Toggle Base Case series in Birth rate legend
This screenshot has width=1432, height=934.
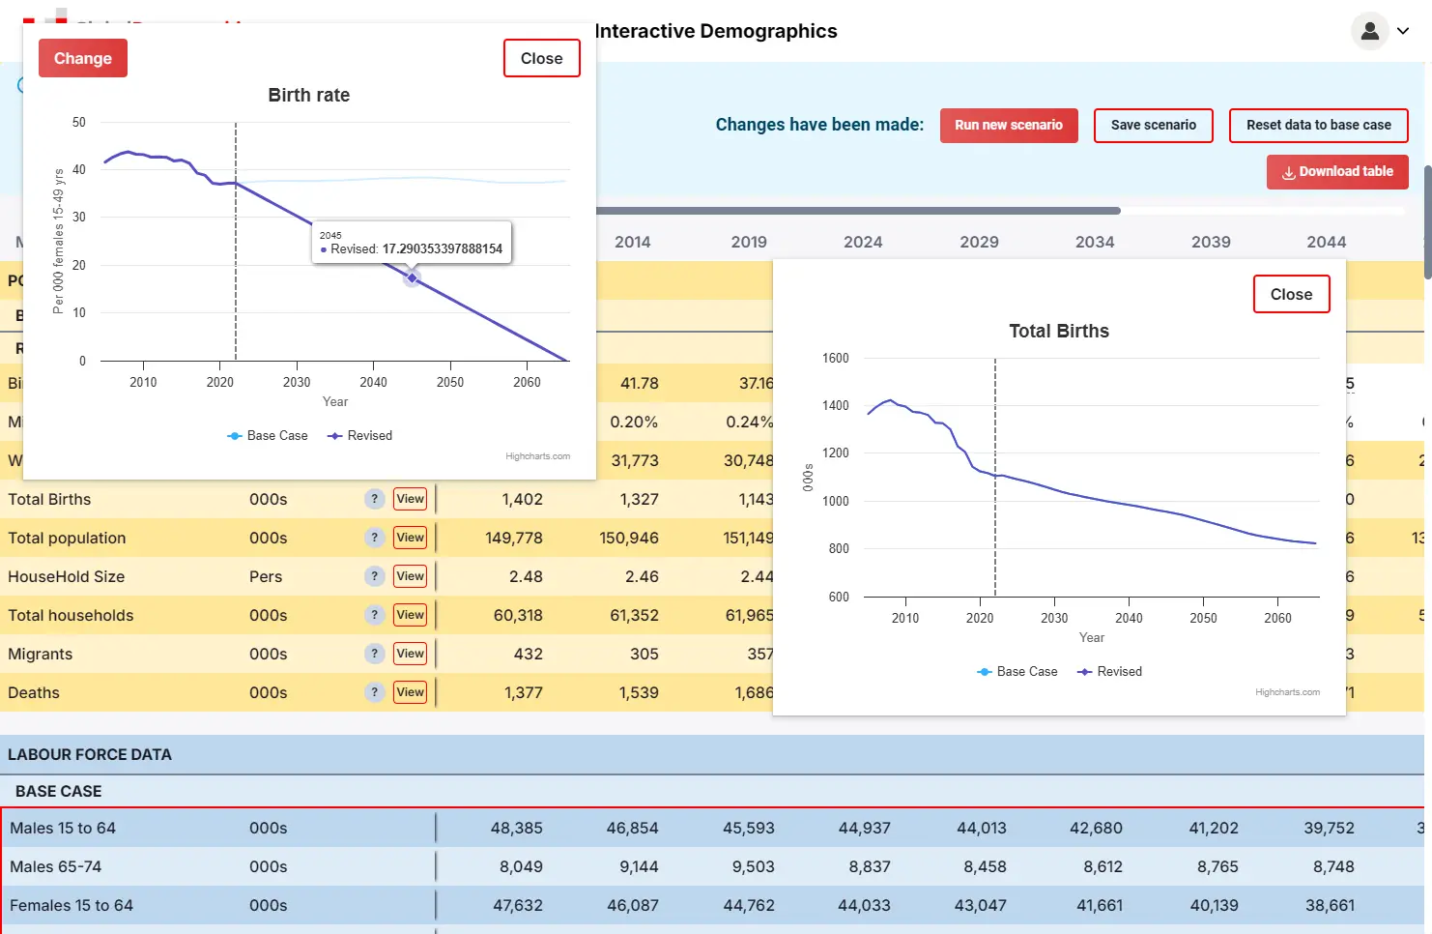tap(268, 436)
